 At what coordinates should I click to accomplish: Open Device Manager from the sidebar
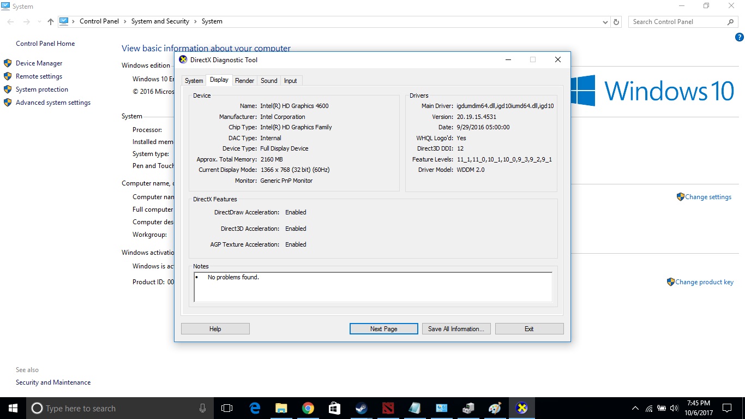coord(39,63)
